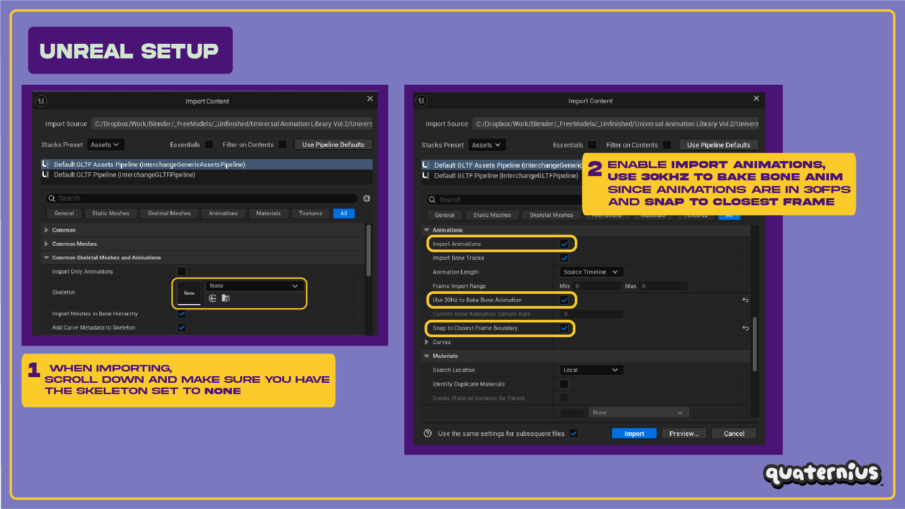Click Frame Import Range Min field
This screenshot has height=509, width=905.
(597, 286)
